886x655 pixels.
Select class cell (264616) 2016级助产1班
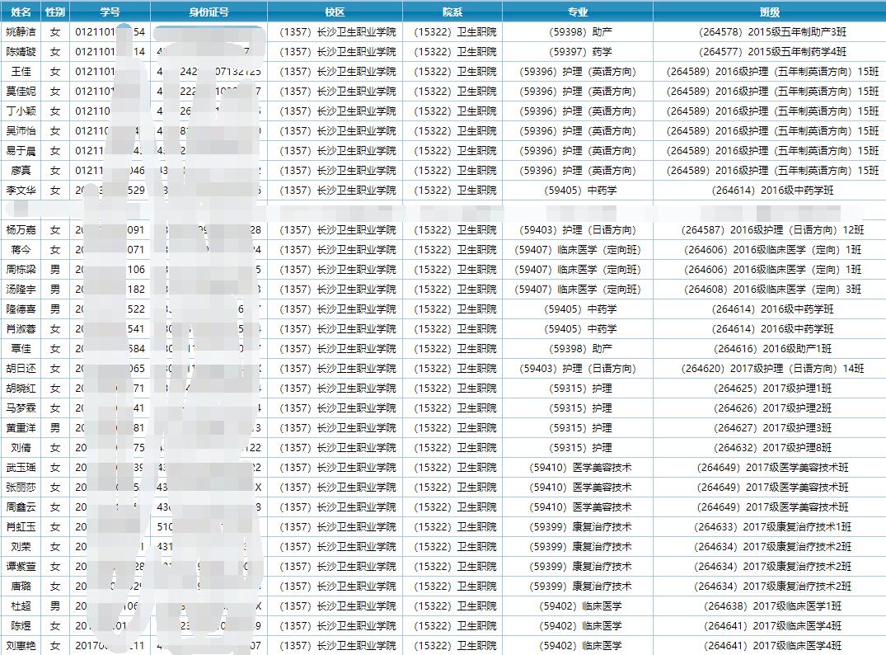[769, 349]
